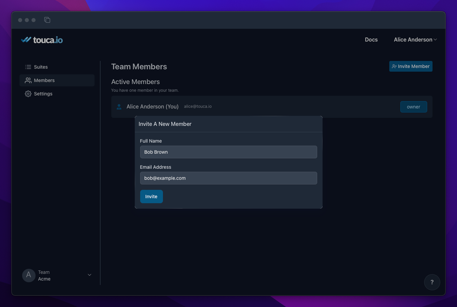This screenshot has height=307, width=457.
Task: Click the owner role button
Action: pos(413,107)
